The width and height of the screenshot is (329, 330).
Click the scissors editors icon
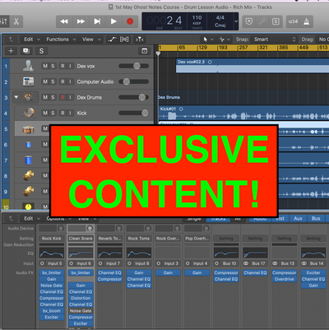(16, 21)
